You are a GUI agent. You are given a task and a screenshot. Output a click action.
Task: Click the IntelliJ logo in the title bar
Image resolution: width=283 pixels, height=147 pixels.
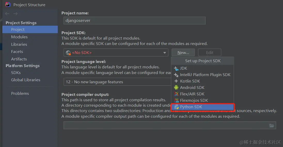click(7, 4)
